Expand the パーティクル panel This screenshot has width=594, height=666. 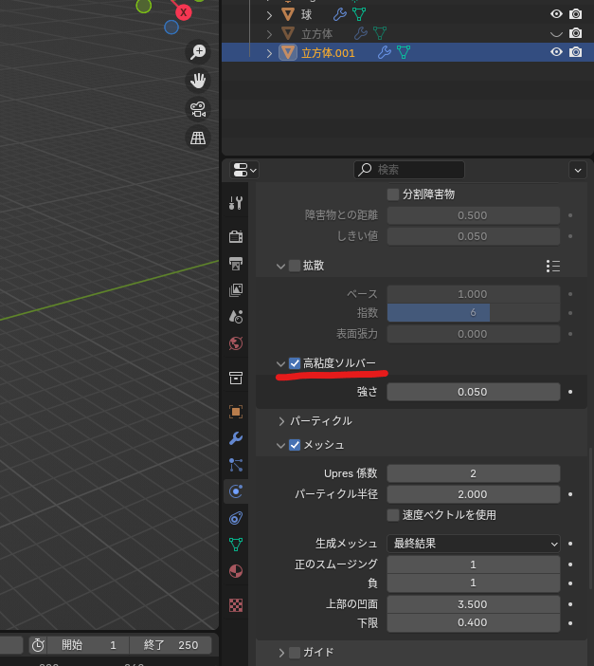281,420
